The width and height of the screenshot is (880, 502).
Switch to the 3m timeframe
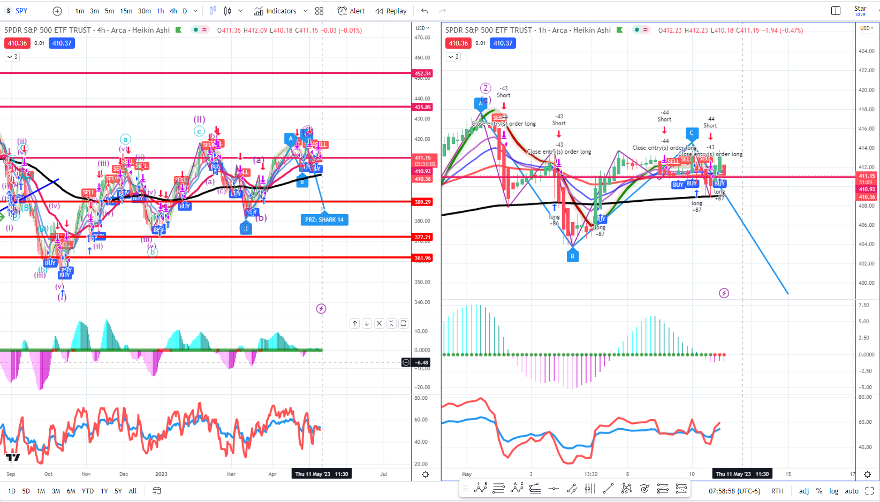tap(94, 11)
